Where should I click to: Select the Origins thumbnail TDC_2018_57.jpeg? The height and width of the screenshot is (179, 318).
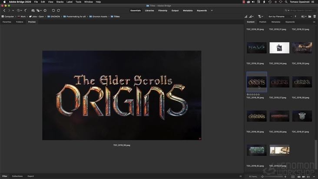[279, 82]
